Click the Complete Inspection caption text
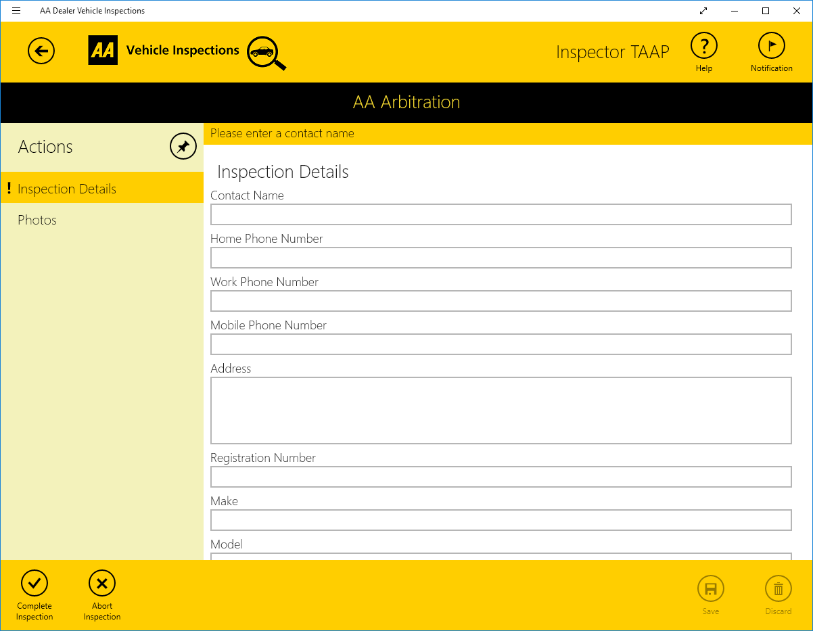 tap(34, 611)
